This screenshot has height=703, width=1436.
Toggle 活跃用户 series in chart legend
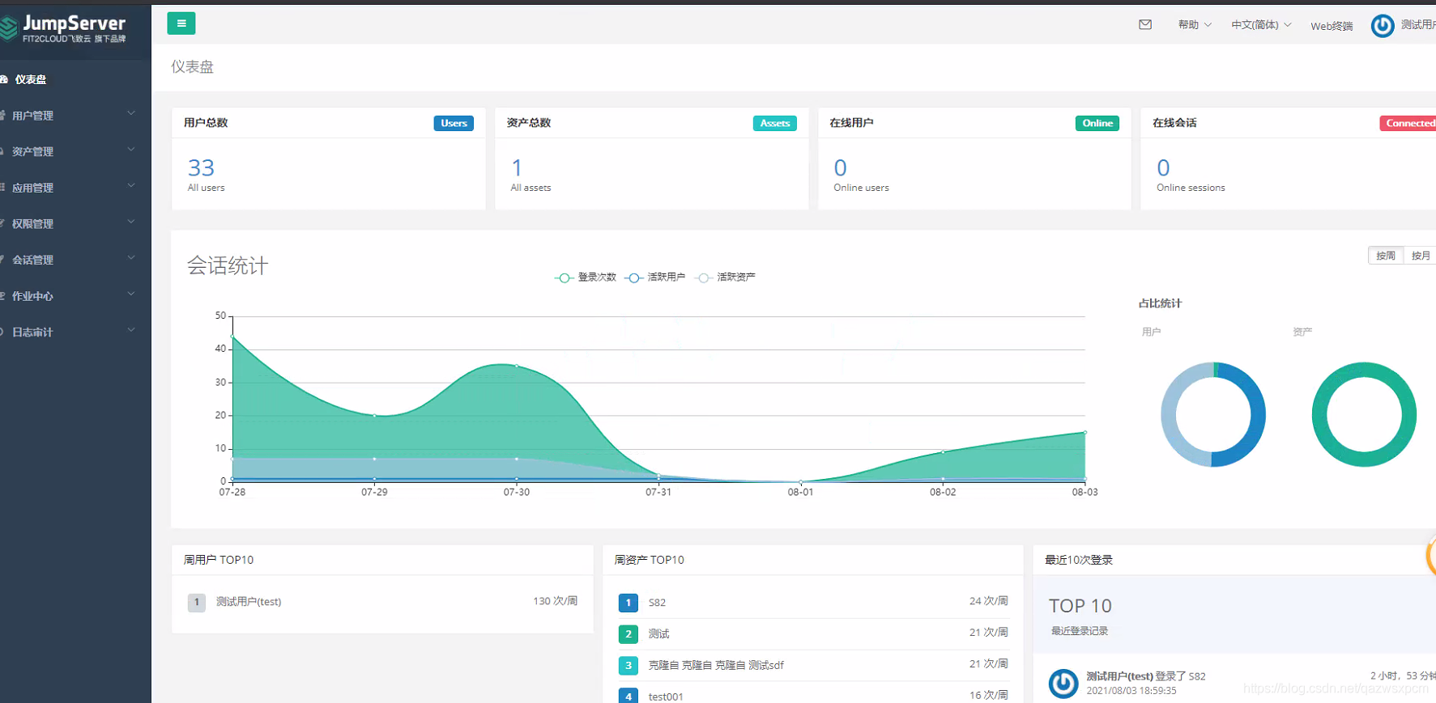655,277
